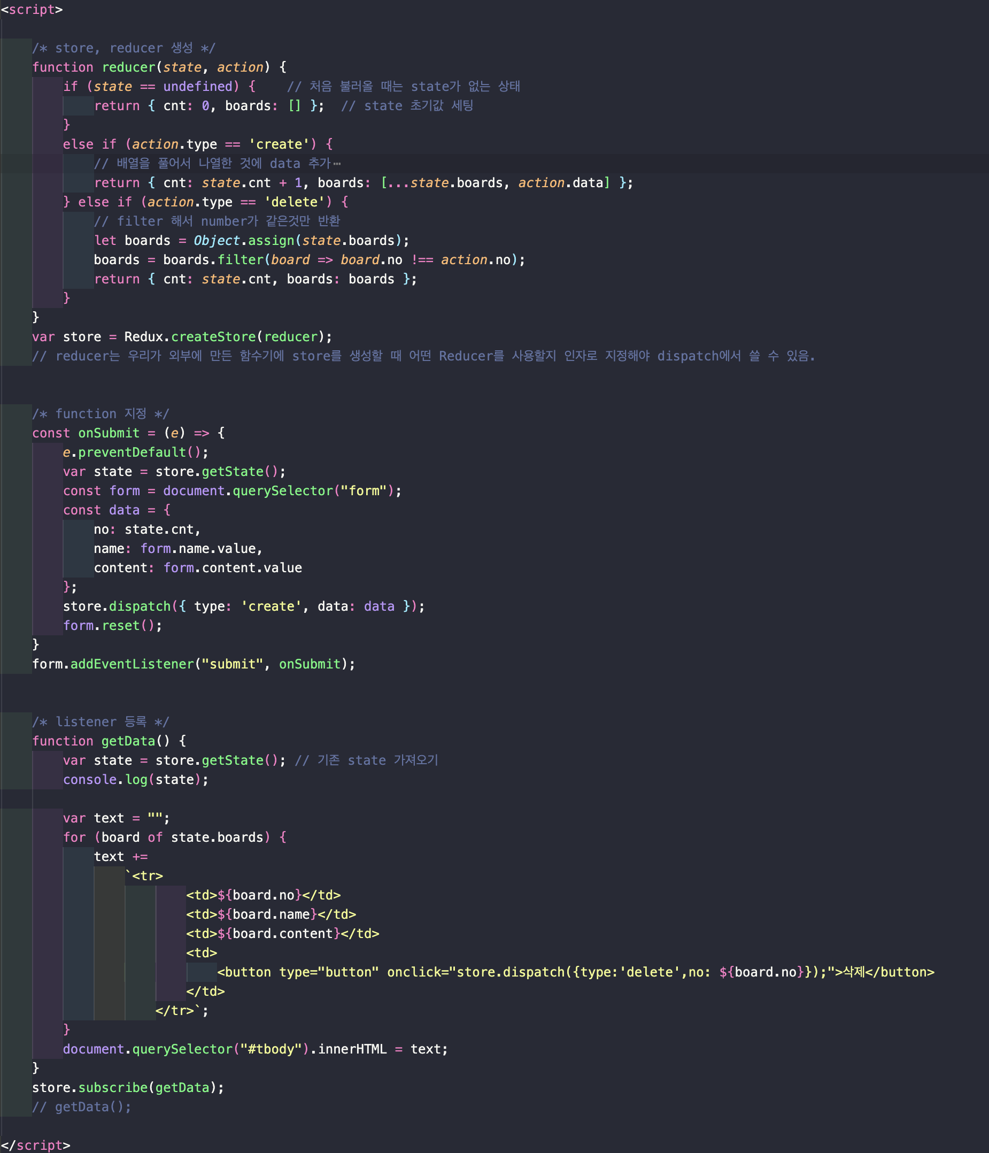Click 'return { cnt: 0, boards: [] };'
Viewport: 989px width, 1153px height.
click(209, 106)
